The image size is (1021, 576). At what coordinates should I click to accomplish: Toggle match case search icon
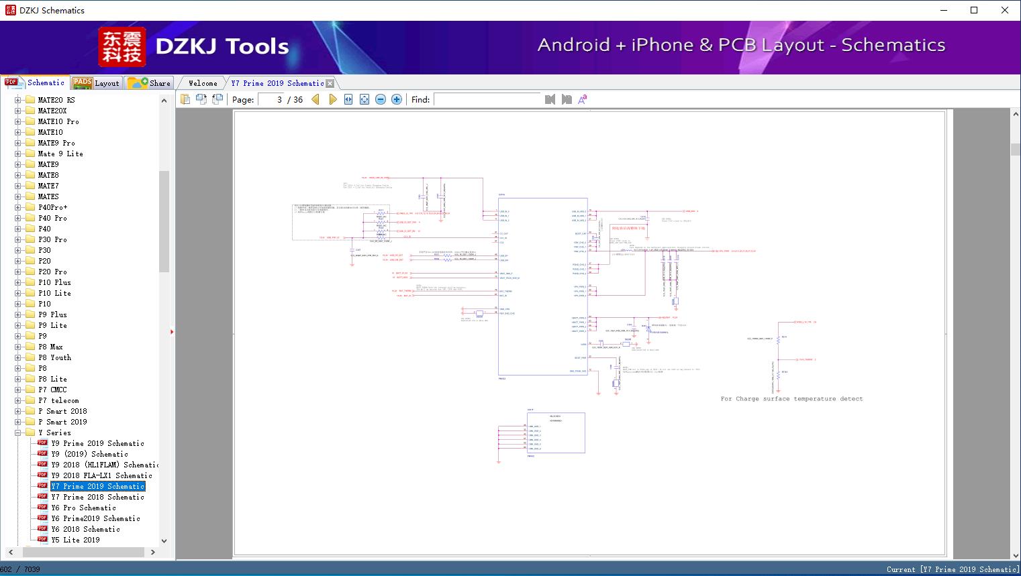click(582, 99)
